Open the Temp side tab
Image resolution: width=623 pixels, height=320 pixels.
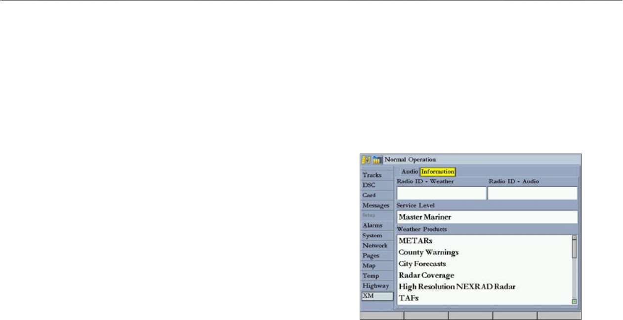pyautogui.click(x=376, y=276)
